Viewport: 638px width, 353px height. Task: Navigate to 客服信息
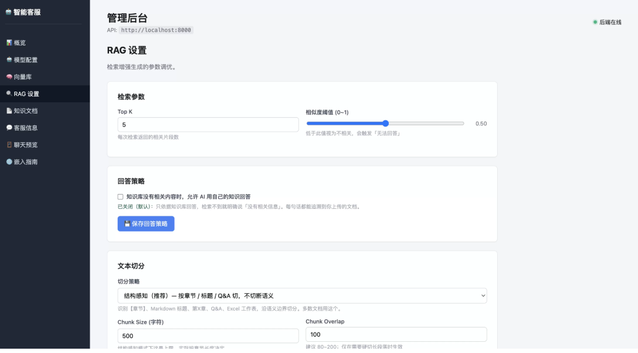point(45,128)
